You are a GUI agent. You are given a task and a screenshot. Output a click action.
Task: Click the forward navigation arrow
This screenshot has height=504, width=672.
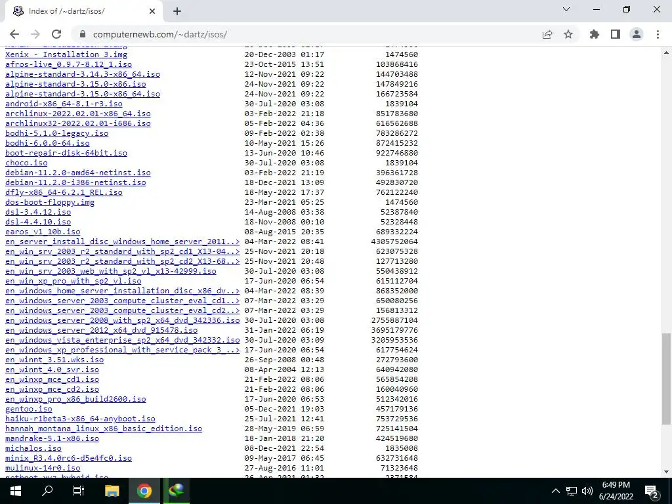click(x=35, y=34)
